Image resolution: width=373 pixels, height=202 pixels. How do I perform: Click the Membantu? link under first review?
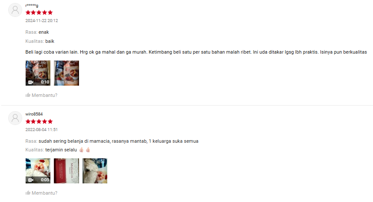point(44,95)
